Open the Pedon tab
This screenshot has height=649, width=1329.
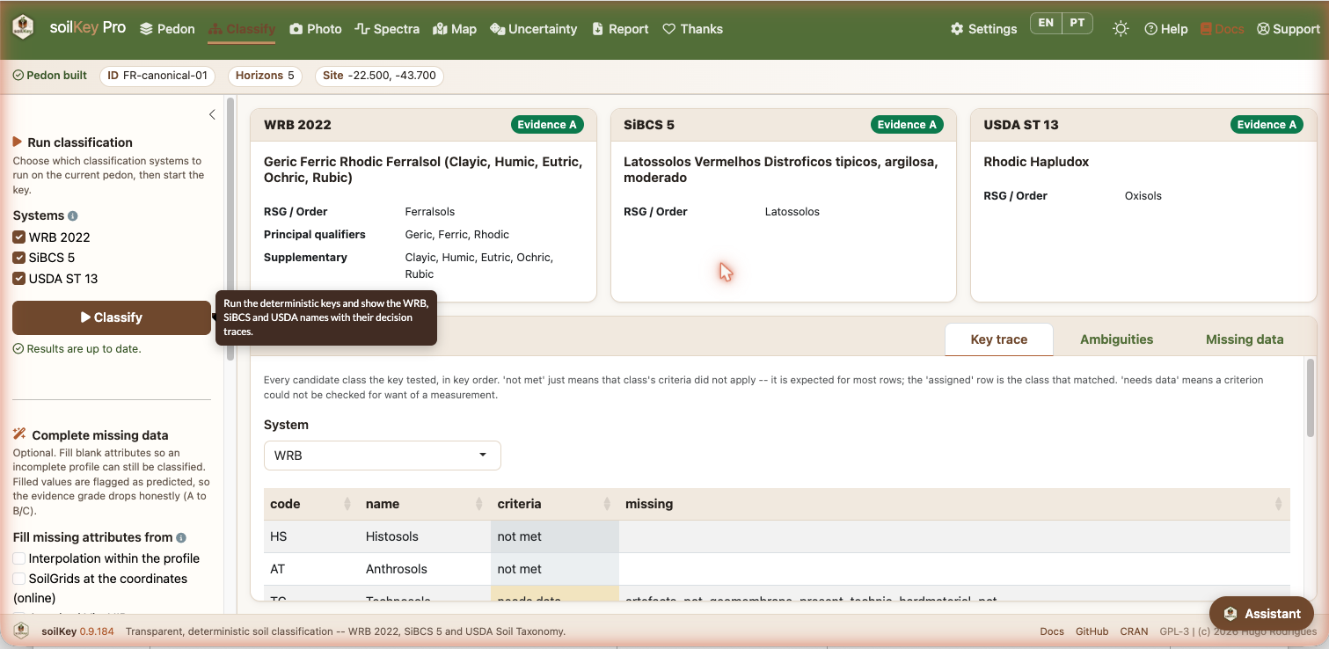point(167,29)
